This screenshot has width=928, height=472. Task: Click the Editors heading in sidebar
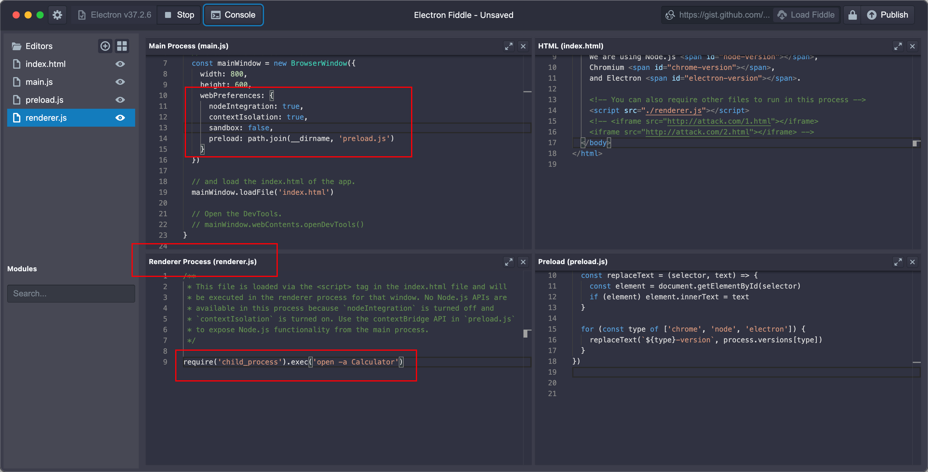[39, 46]
